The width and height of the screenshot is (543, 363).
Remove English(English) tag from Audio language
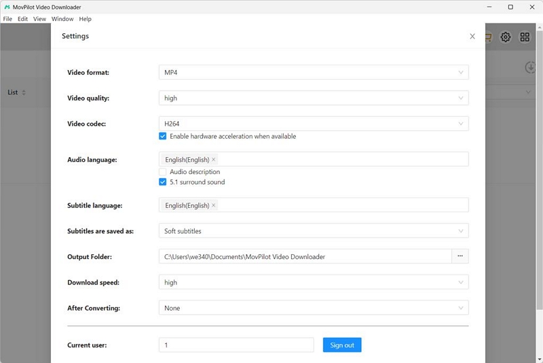(214, 160)
